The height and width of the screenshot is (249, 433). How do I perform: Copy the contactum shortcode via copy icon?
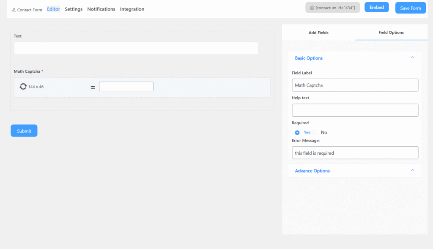click(312, 8)
